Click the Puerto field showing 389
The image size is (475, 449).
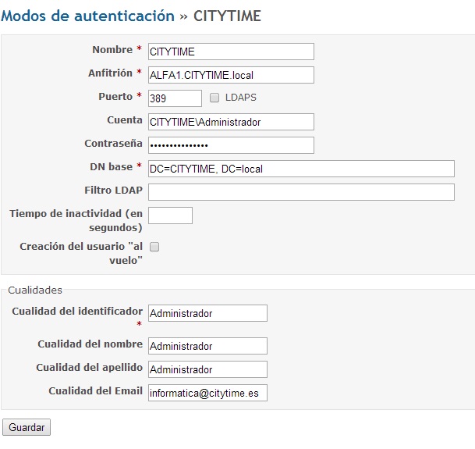coord(175,98)
